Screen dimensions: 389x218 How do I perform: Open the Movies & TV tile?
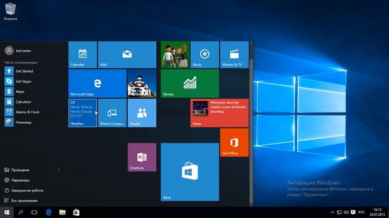(x=235, y=54)
